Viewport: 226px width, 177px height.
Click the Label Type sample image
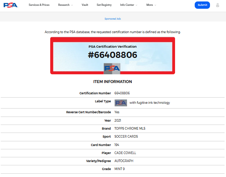[121, 103]
